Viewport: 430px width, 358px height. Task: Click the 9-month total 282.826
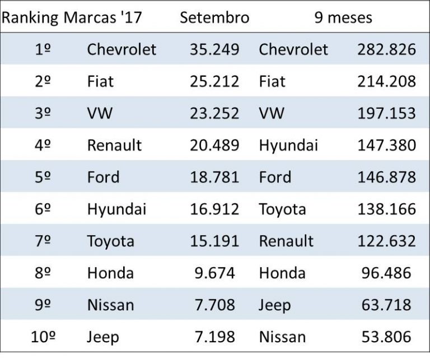point(386,49)
